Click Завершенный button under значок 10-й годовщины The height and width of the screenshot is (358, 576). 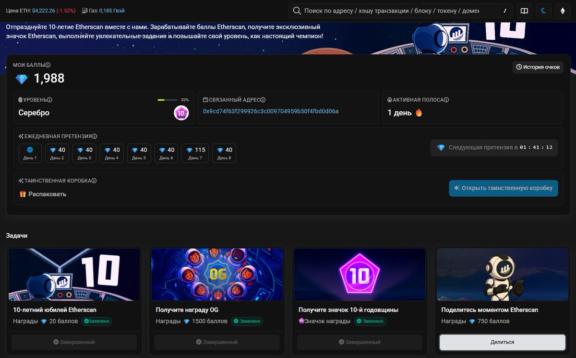coord(360,342)
